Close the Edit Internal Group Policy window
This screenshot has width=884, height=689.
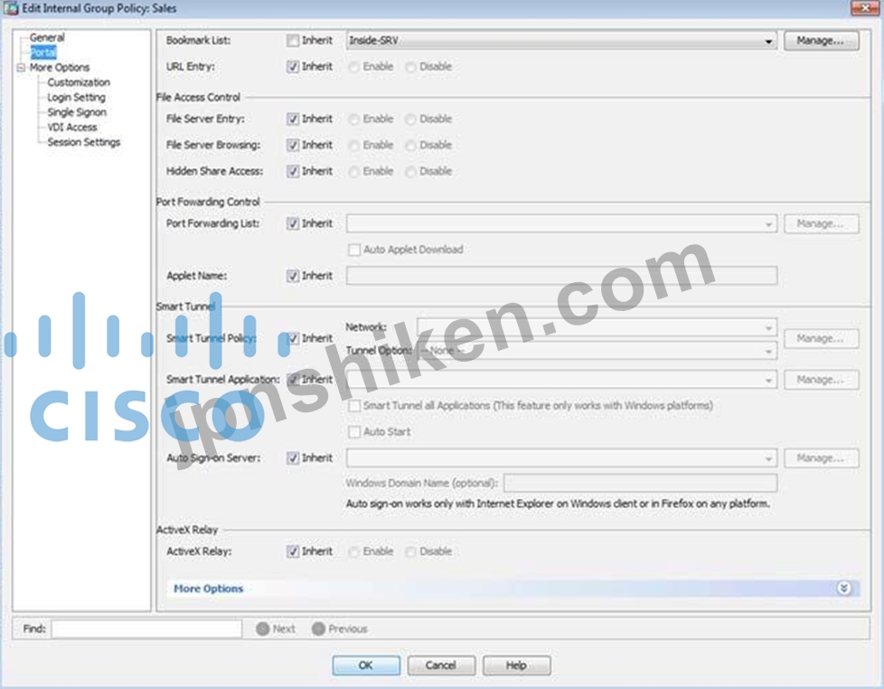[x=864, y=8]
